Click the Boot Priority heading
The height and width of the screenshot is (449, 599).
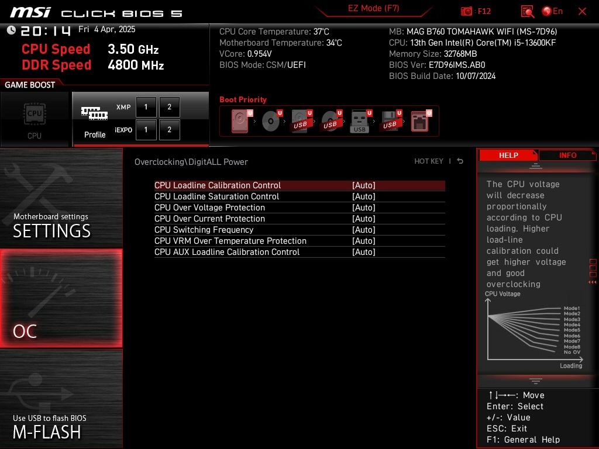243,99
